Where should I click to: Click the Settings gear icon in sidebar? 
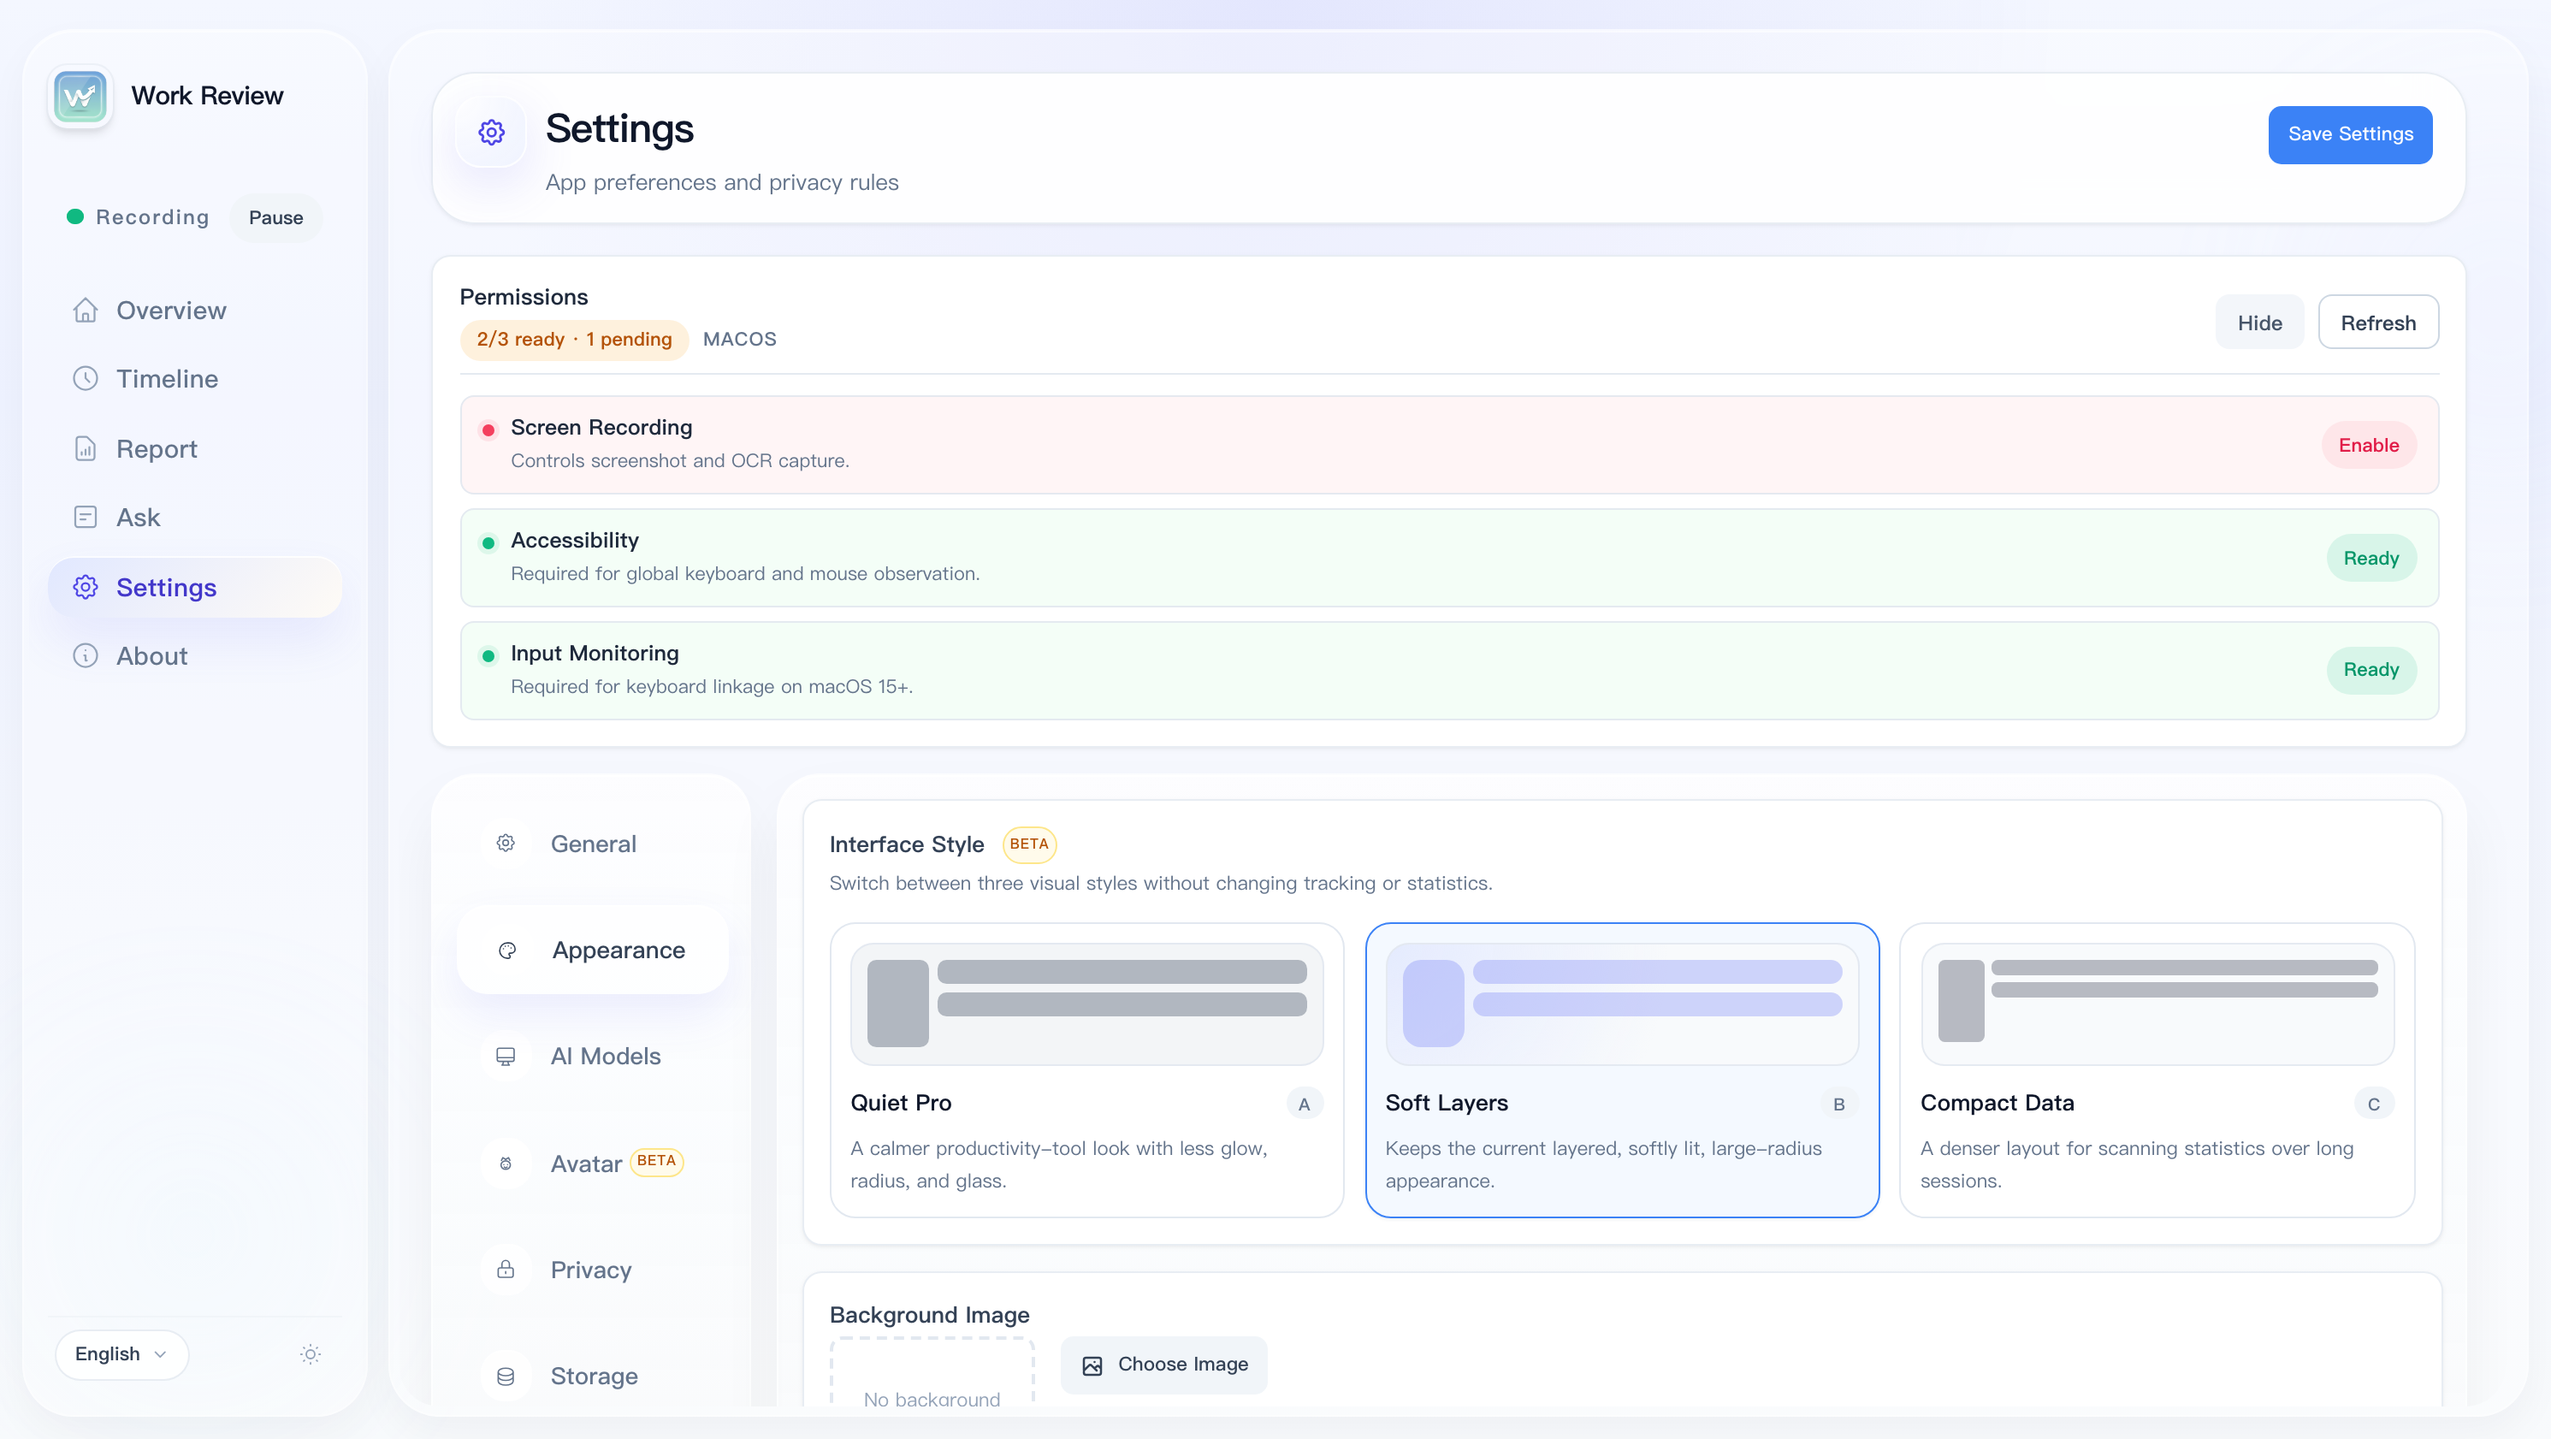(x=86, y=587)
